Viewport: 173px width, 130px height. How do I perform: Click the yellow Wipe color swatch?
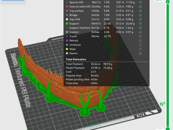(67, 49)
